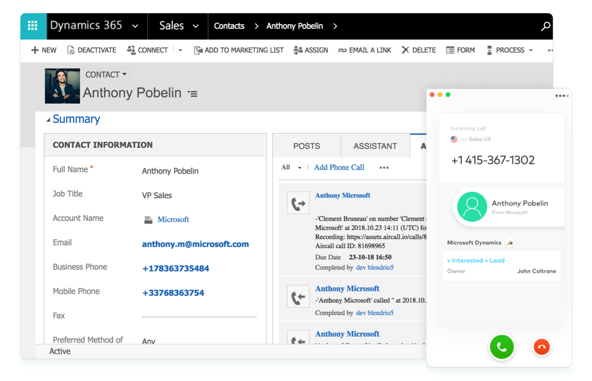This screenshot has width=592, height=381.
Task: Click the Microsoft Dynamics integration icon
Action: tap(510, 242)
